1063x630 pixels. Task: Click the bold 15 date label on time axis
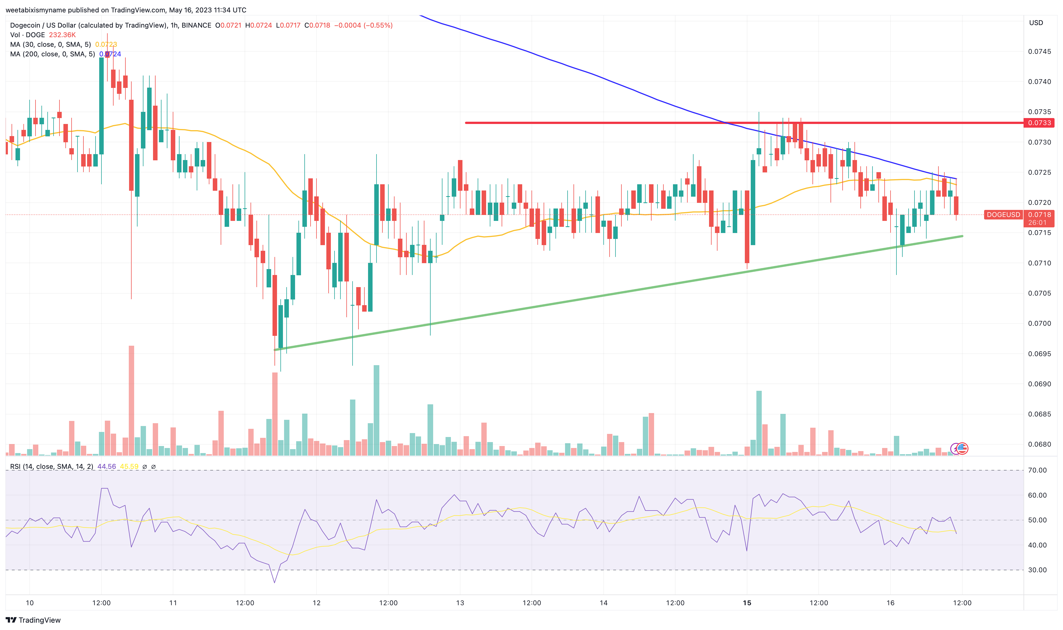747,603
